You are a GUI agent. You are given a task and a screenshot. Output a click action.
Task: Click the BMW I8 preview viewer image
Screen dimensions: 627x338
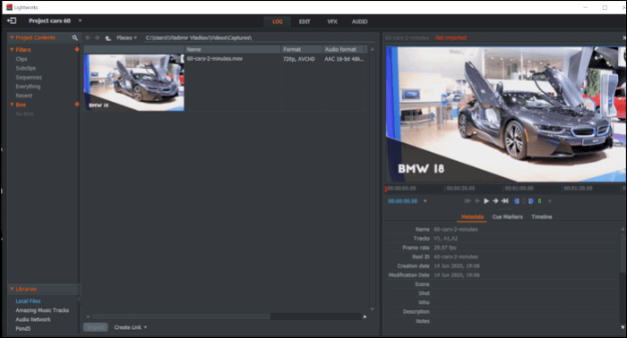[506, 114]
